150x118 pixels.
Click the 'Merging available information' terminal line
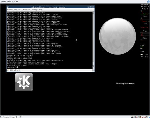(x=19, y=59)
